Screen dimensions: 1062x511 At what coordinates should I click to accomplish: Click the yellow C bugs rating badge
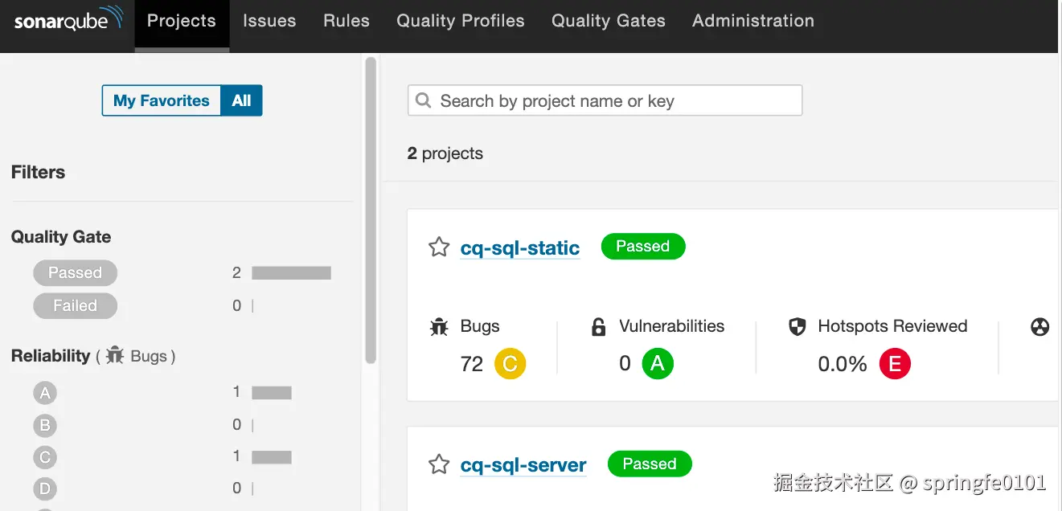tap(510, 364)
